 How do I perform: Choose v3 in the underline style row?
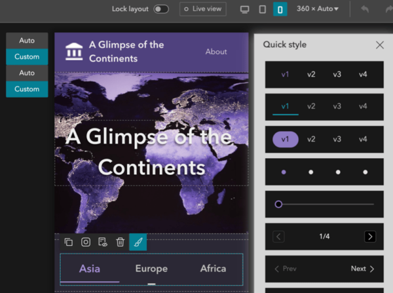coord(337,106)
